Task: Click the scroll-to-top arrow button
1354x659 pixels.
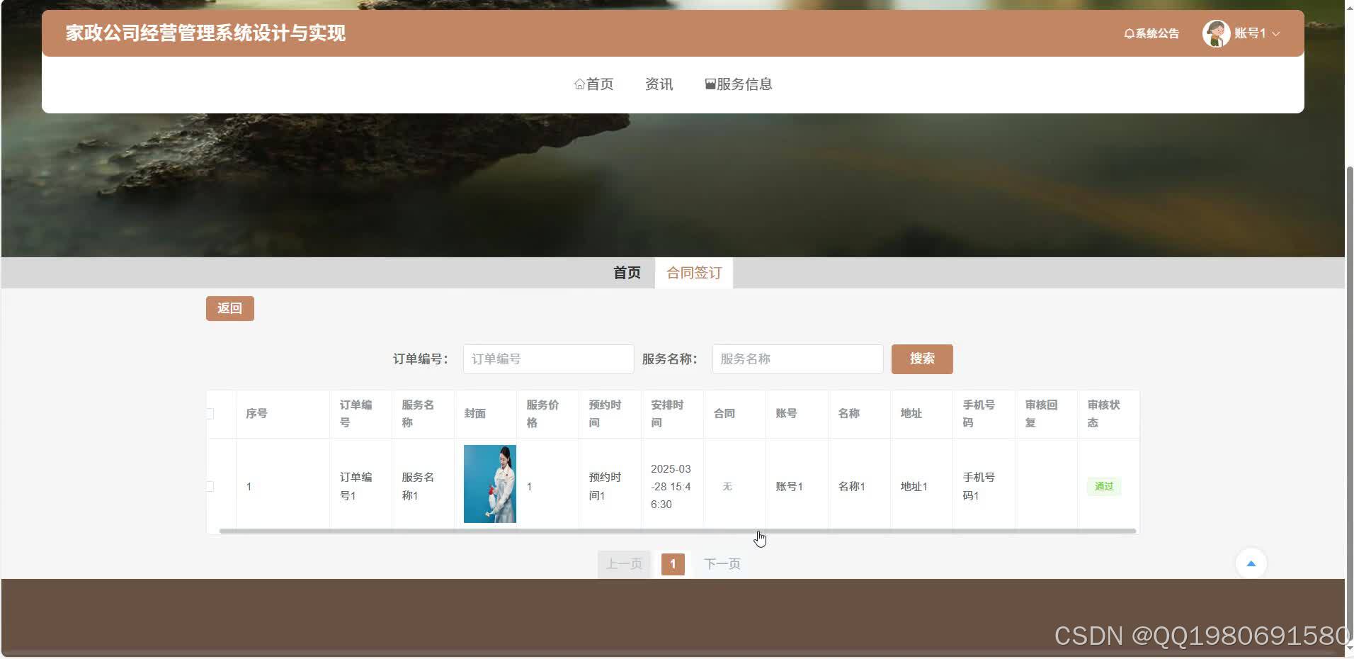Action: pos(1252,563)
